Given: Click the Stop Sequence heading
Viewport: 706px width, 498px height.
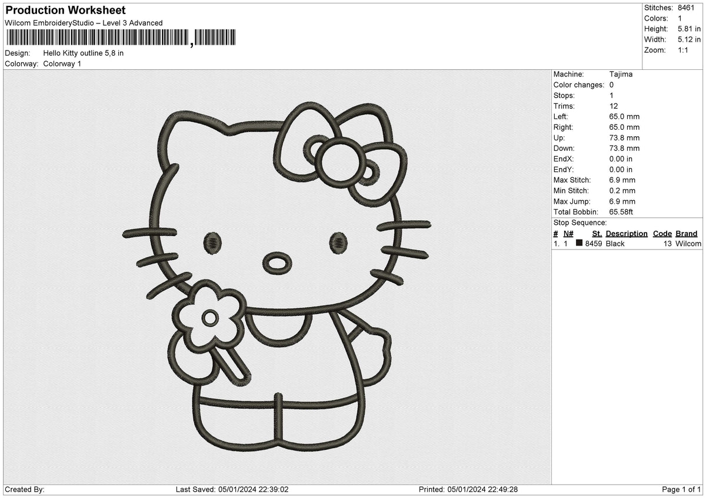Looking at the screenshot, I should coord(580,223).
